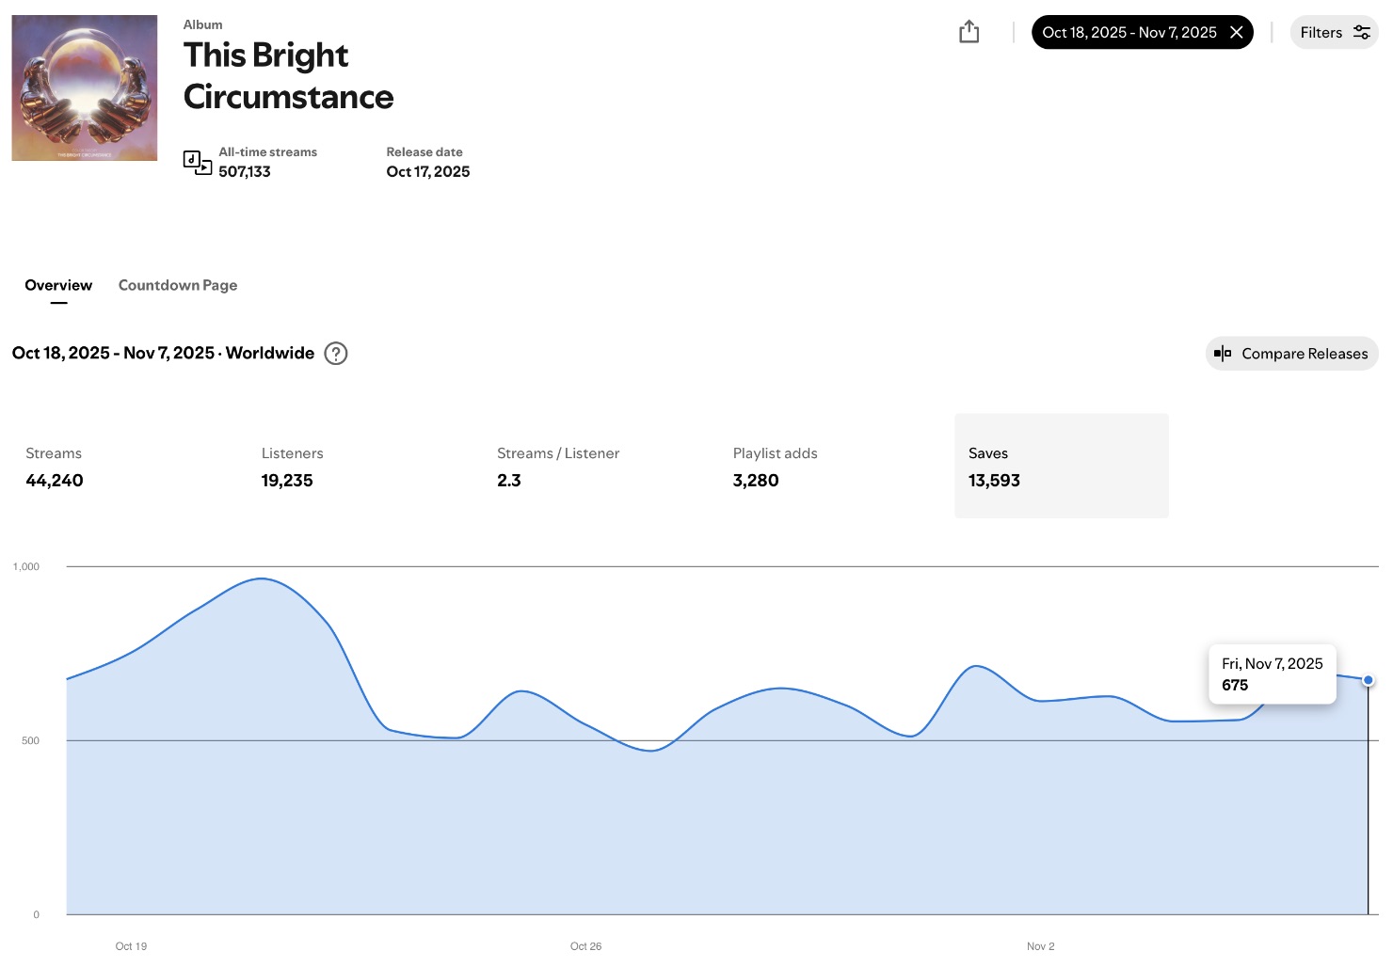Click the selected Saves metric card
Screen dimensions: 1393x967
1061,467
